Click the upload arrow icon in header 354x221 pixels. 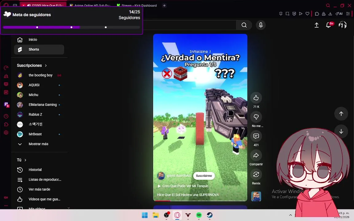[x=317, y=25]
